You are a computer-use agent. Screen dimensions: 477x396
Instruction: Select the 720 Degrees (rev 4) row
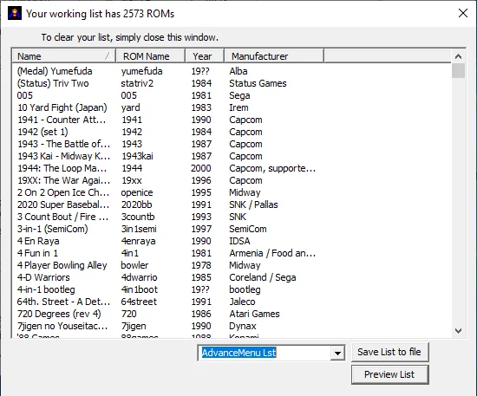pyautogui.click(x=232, y=315)
